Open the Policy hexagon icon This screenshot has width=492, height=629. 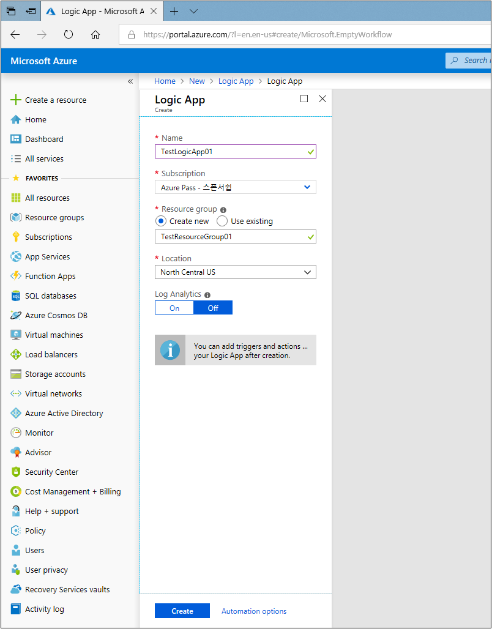16,530
